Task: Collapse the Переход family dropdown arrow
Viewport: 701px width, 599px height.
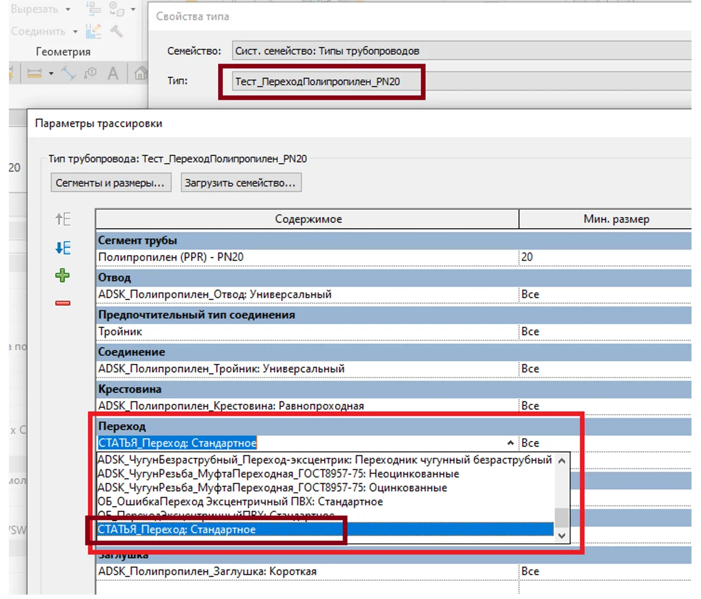Action: [x=510, y=443]
